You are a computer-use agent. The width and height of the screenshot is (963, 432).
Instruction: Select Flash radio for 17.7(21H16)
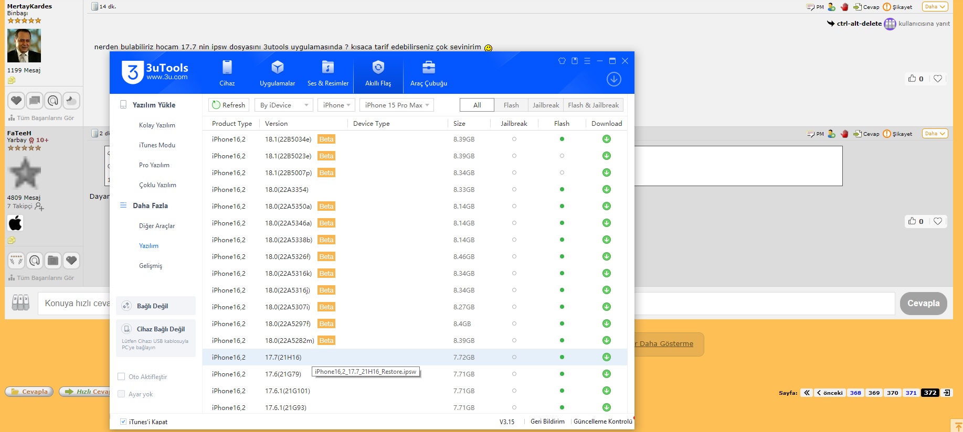(x=562, y=357)
